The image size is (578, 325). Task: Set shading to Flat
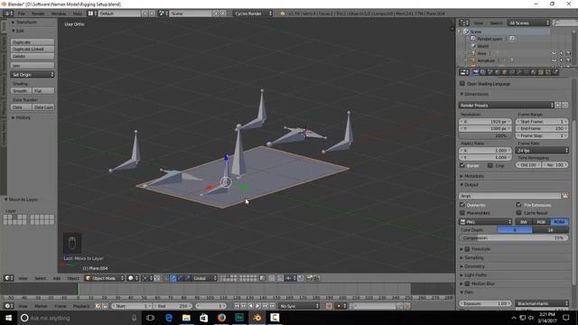(x=43, y=90)
